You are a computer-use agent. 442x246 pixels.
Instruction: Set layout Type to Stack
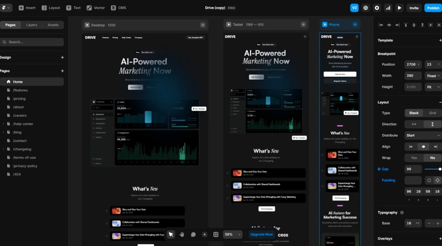tap(414, 113)
